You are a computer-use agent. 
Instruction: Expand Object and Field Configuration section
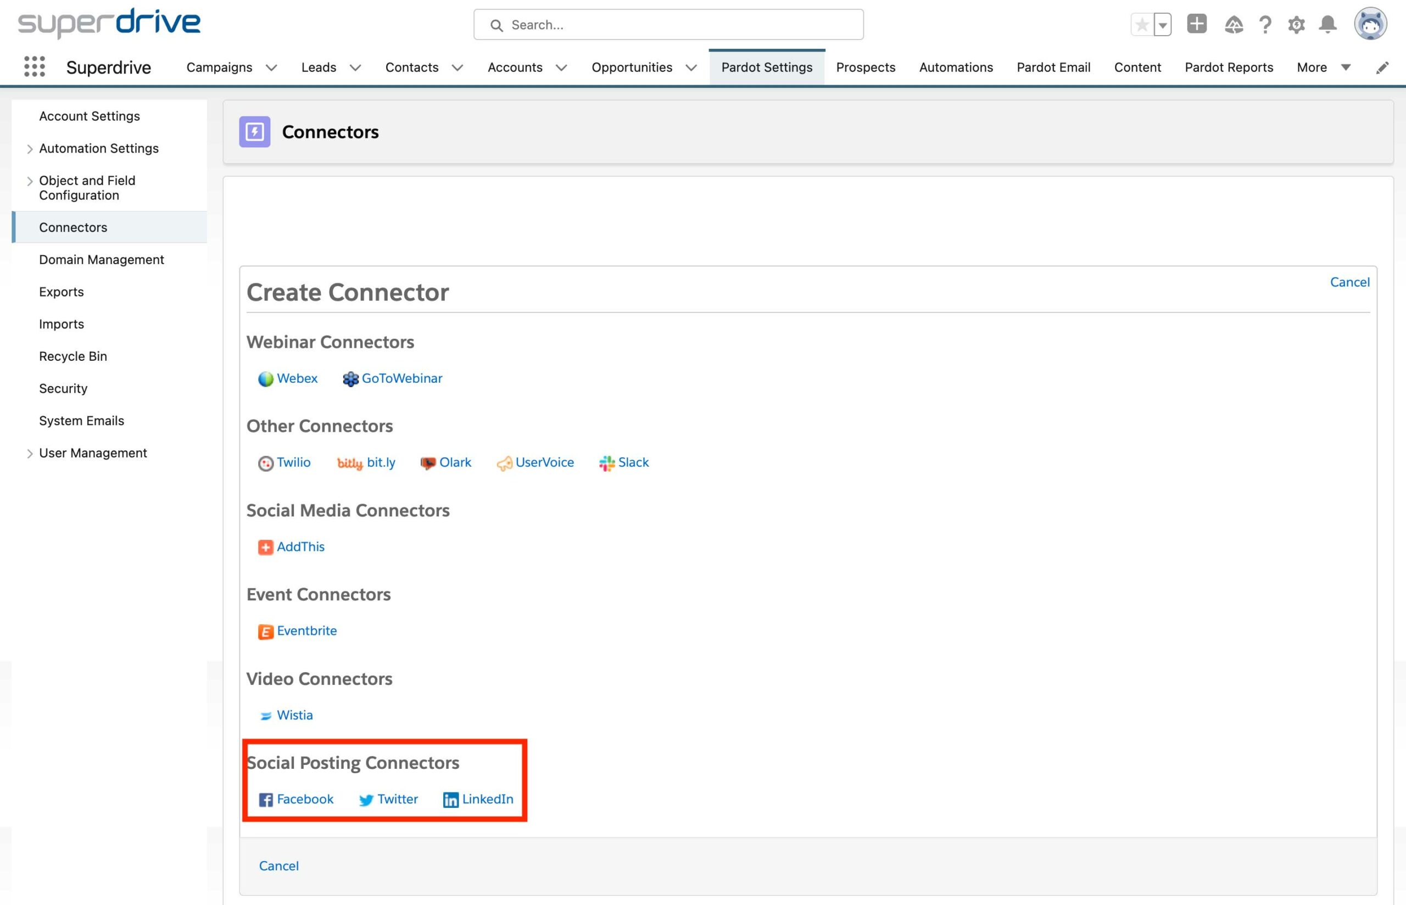29,181
